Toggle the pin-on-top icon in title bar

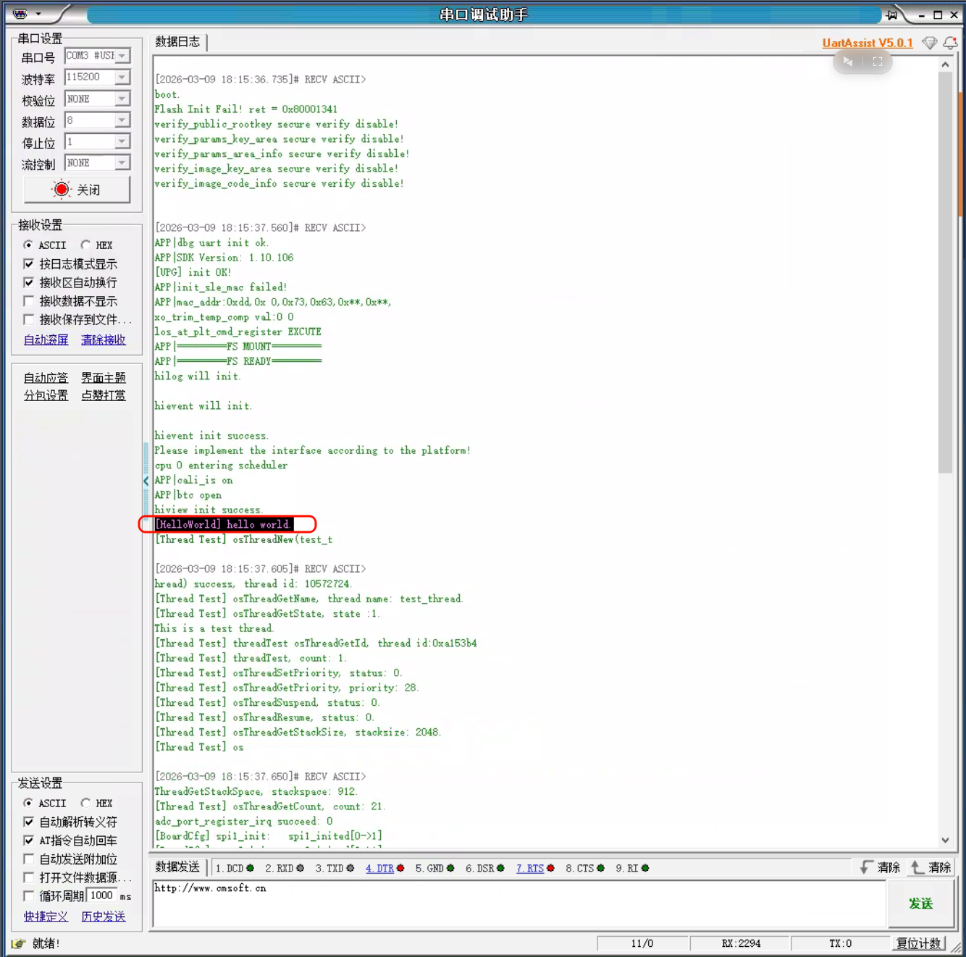892,14
